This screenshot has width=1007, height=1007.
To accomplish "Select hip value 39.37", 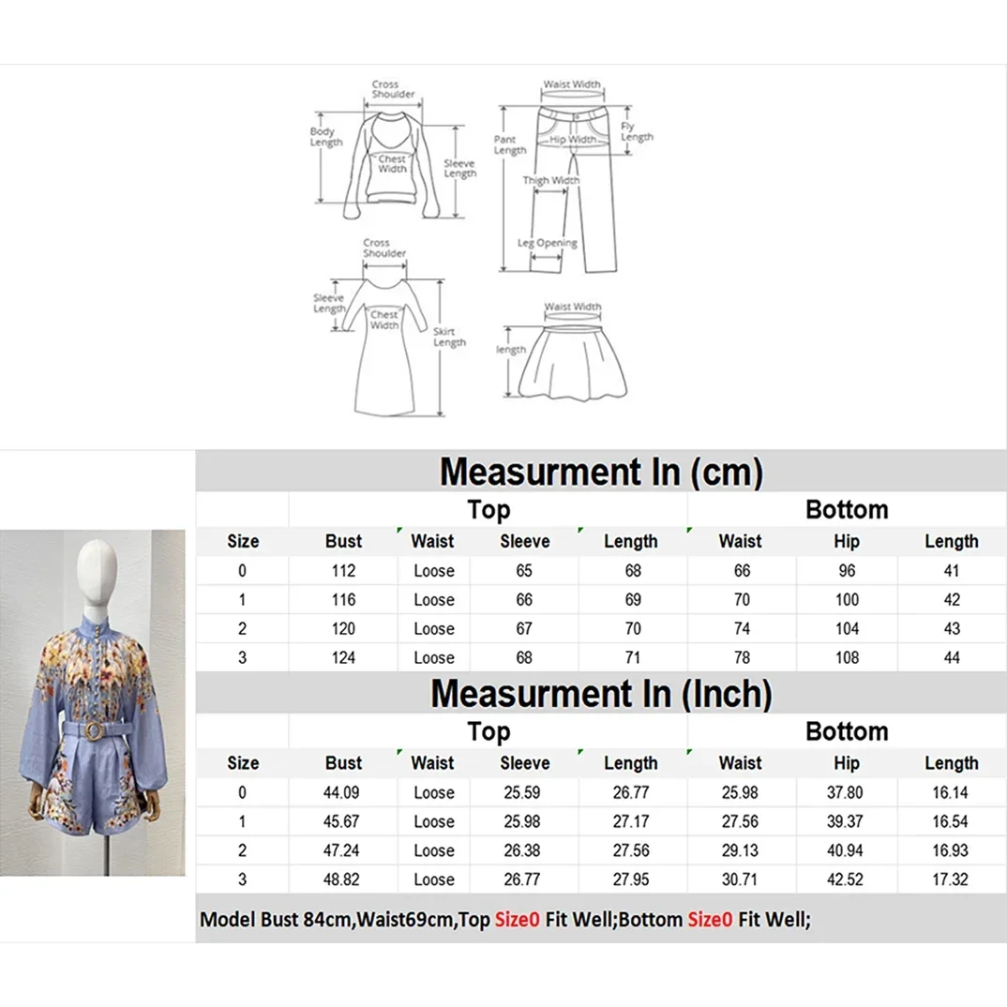I will 845,820.
